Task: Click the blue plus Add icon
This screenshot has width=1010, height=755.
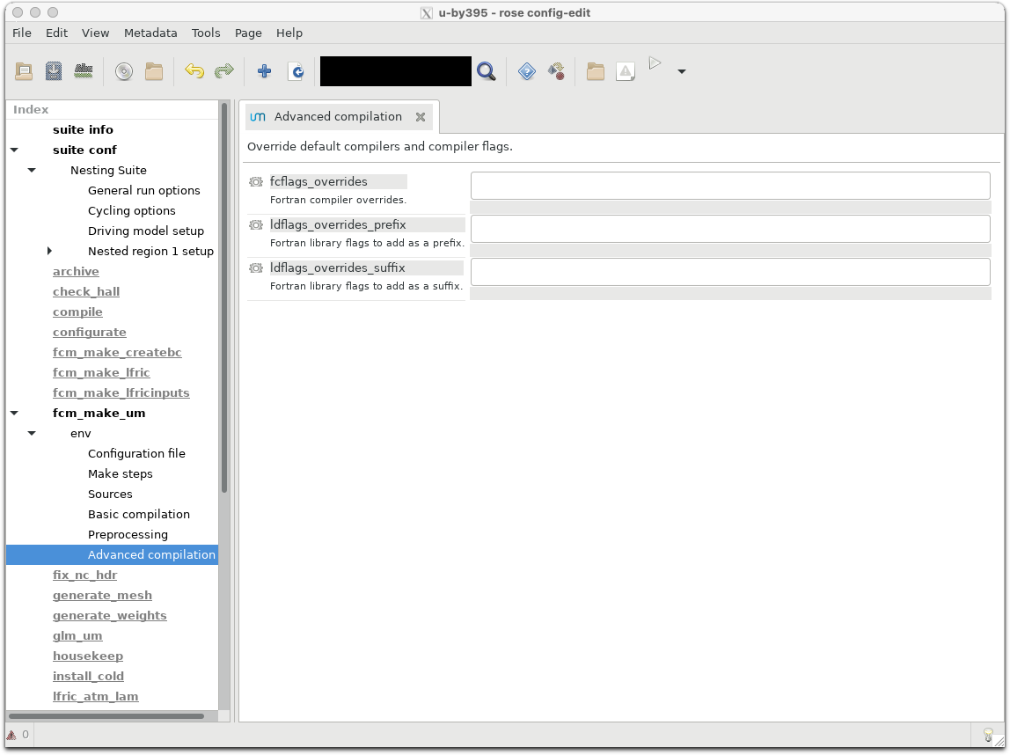Action: 264,71
